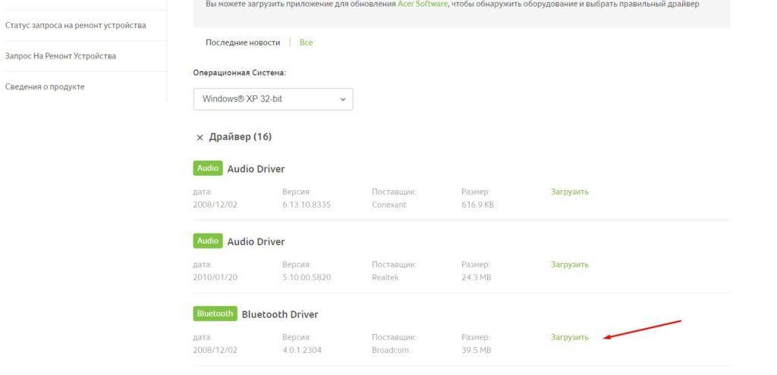Screen dimensions: 777x375
Task: Open the Windows XP 32-bit operating system dropdown
Action: tap(273, 99)
